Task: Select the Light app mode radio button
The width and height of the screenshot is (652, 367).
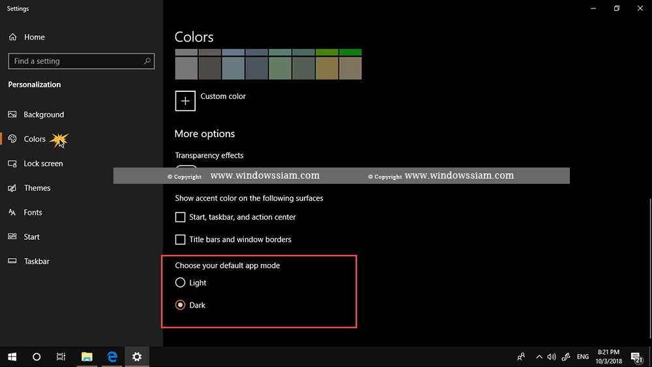Action: [180, 283]
